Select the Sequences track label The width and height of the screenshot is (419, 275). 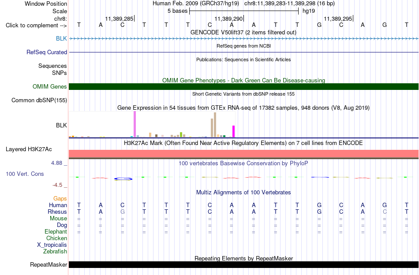pos(52,66)
